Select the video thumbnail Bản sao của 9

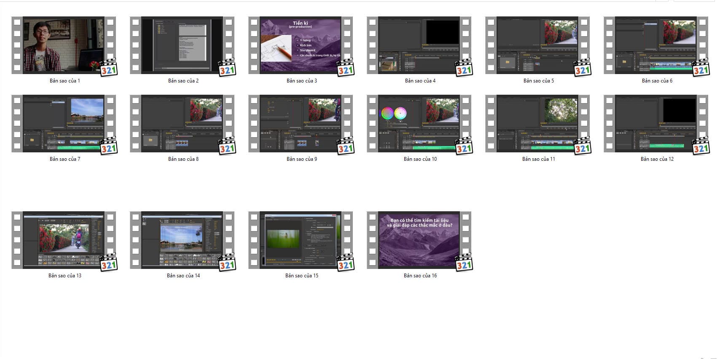(301, 124)
